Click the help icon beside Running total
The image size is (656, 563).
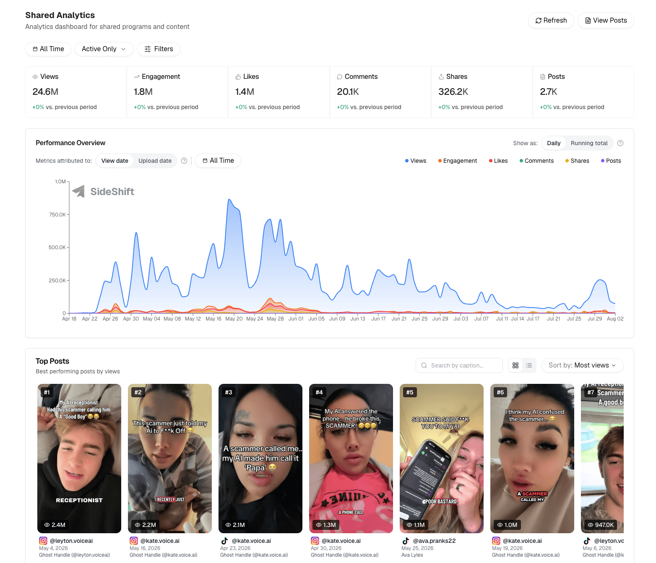pyautogui.click(x=620, y=143)
